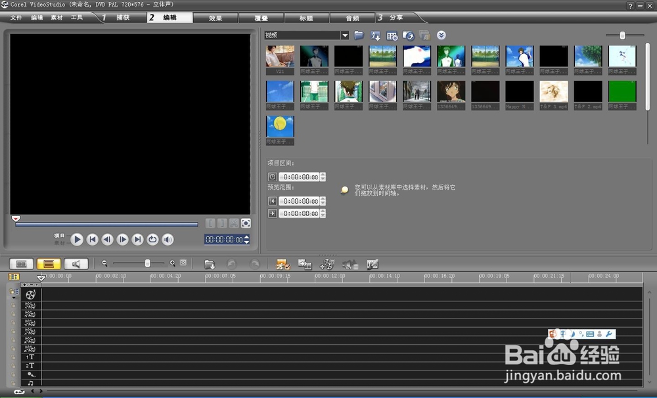657x398 pixels.
Task: Click the cut clip scissors button
Action: pyautogui.click(x=234, y=224)
